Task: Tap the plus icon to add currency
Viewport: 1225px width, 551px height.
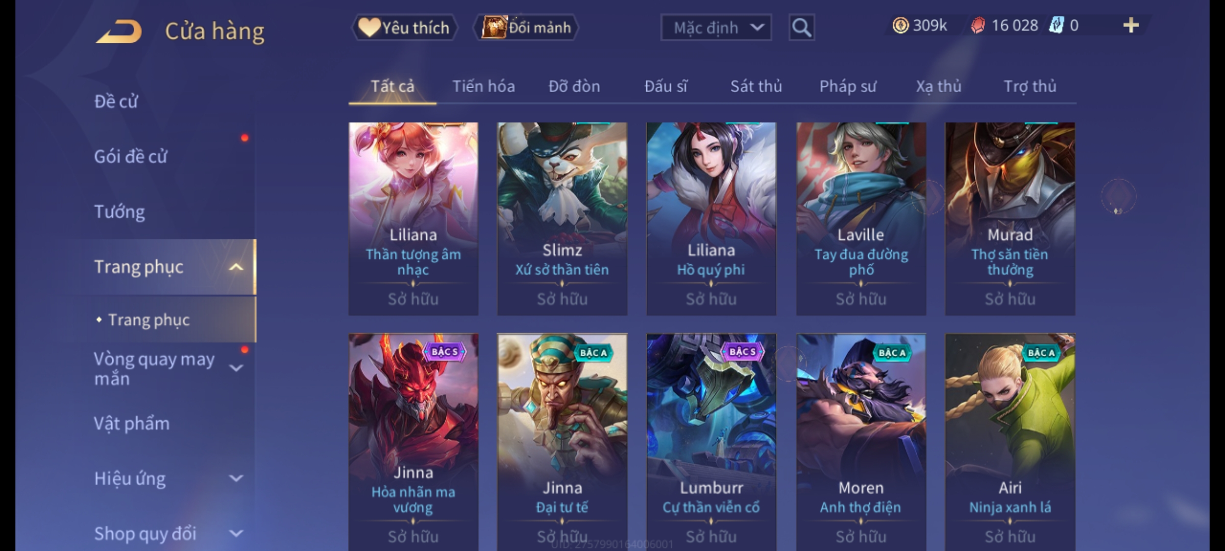Action: pyautogui.click(x=1131, y=26)
